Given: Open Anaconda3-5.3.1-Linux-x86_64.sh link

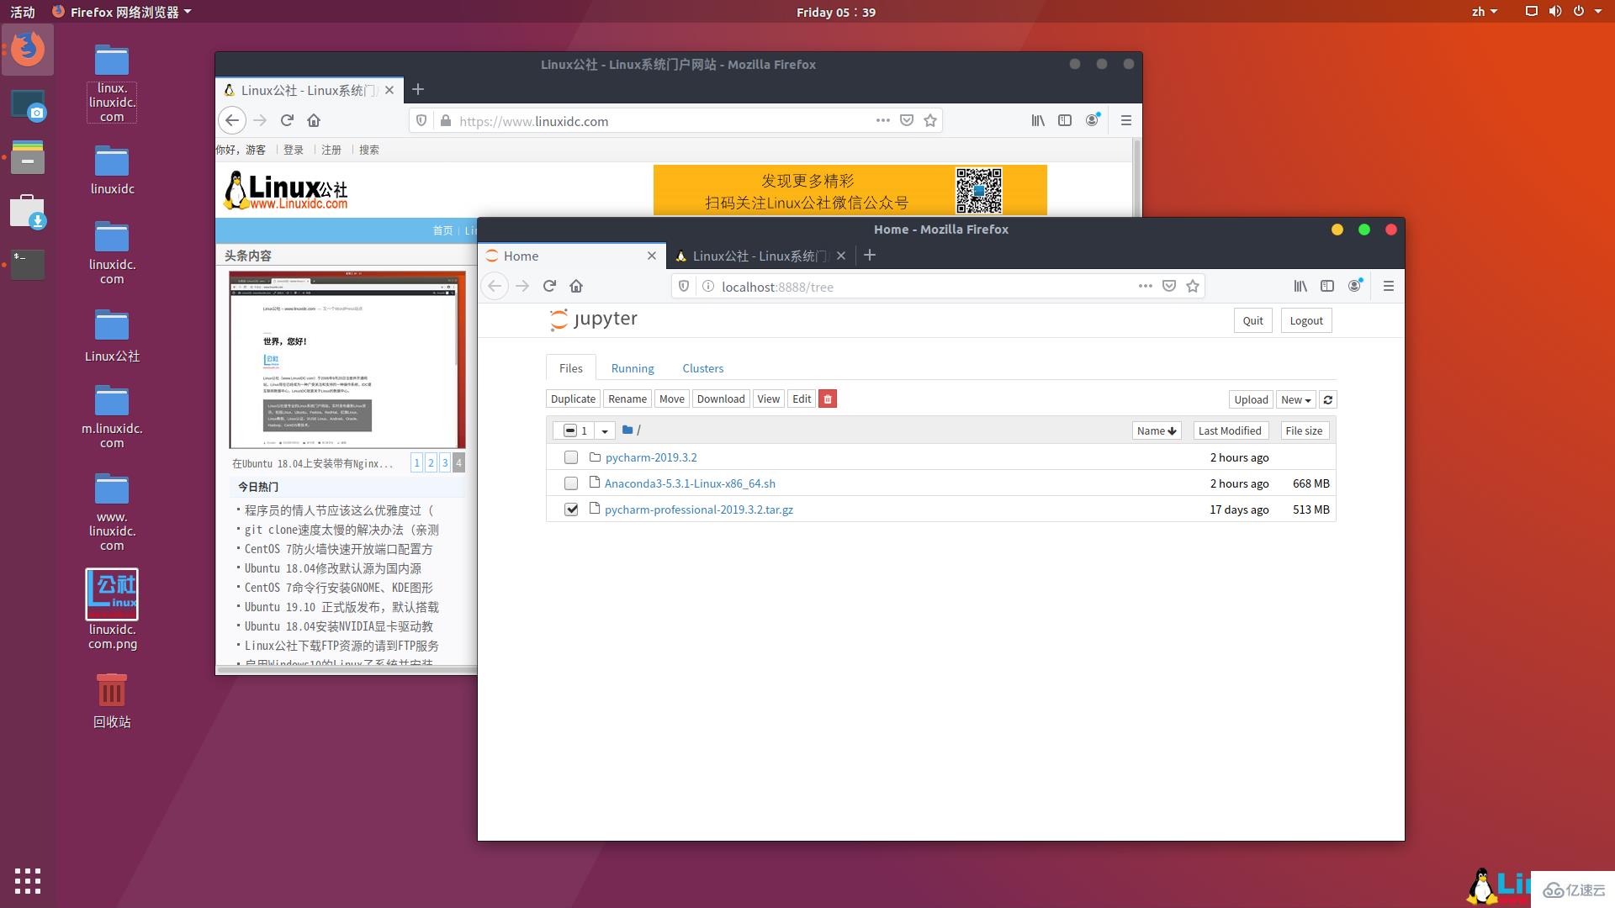Looking at the screenshot, I should point(690,483).
